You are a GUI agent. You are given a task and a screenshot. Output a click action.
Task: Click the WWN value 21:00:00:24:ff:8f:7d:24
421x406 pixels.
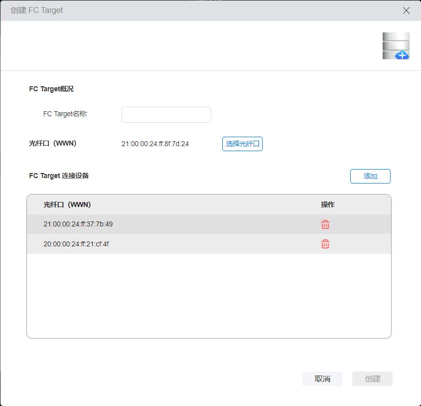point(155,144)
